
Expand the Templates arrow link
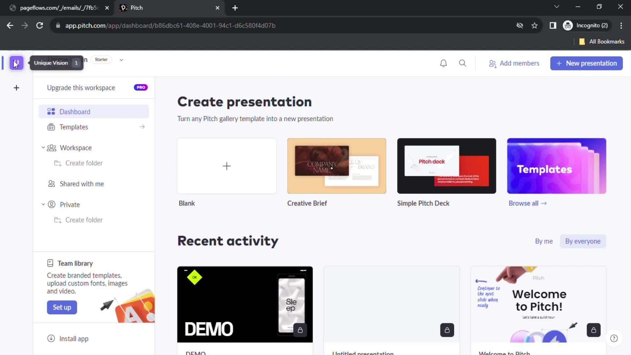click(142, 127)
